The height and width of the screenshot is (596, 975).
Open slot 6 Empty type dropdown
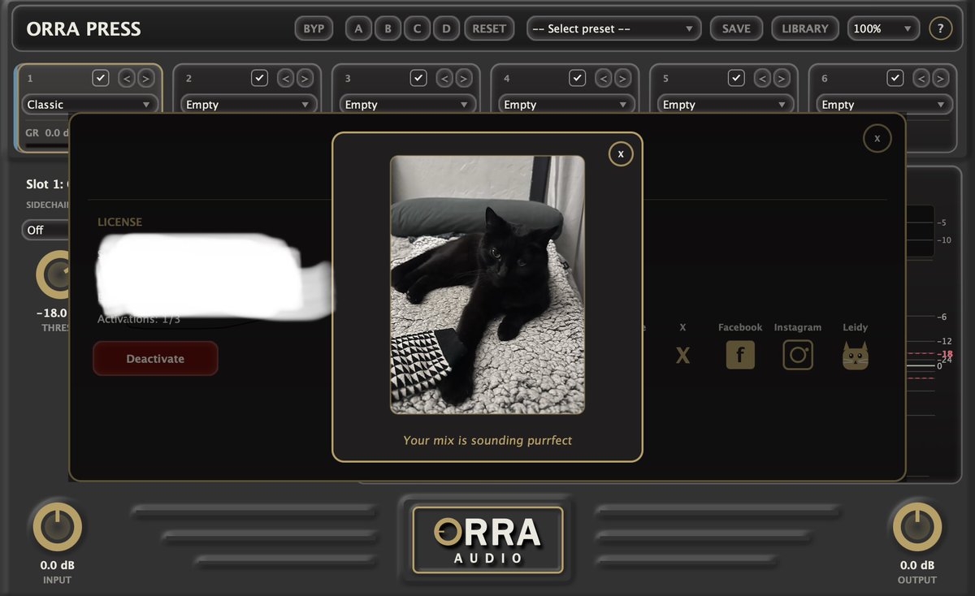884,104
